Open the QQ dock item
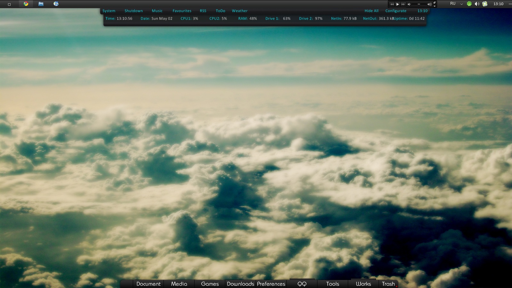The height and width of the screenshot is (288, 512). (302, 284)
